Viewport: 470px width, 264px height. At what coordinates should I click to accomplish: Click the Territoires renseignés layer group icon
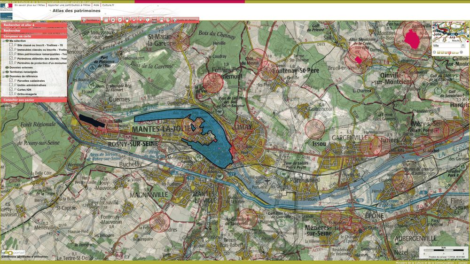7,72
